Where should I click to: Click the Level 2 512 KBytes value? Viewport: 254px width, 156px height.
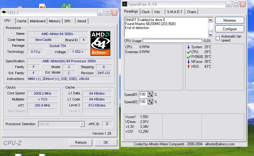97,105
